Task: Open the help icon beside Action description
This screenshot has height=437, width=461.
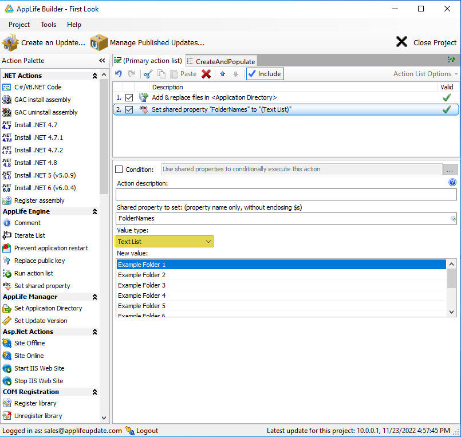Action: (x=452, y=182)
